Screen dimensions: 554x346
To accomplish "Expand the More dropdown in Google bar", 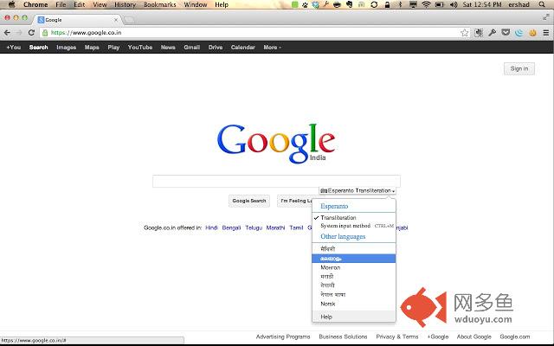I will coord(272,48).
